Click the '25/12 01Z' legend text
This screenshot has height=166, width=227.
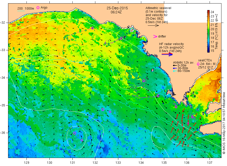[x=206, y=67]
